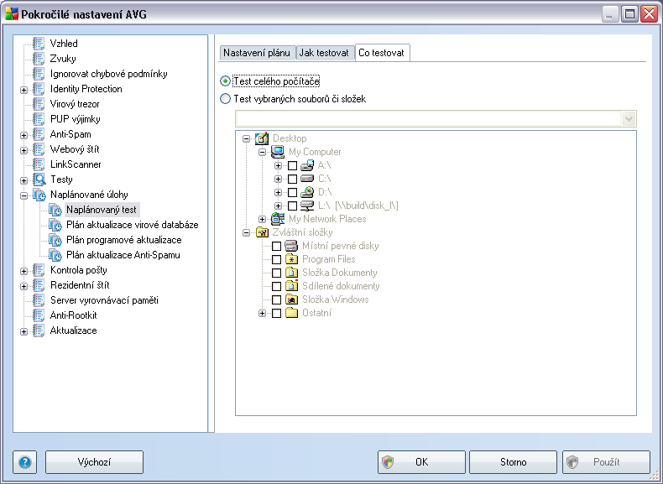The width and height of the screenshot is (663, 484).
Task: Expand the My Network Places node
Action: 262,220
